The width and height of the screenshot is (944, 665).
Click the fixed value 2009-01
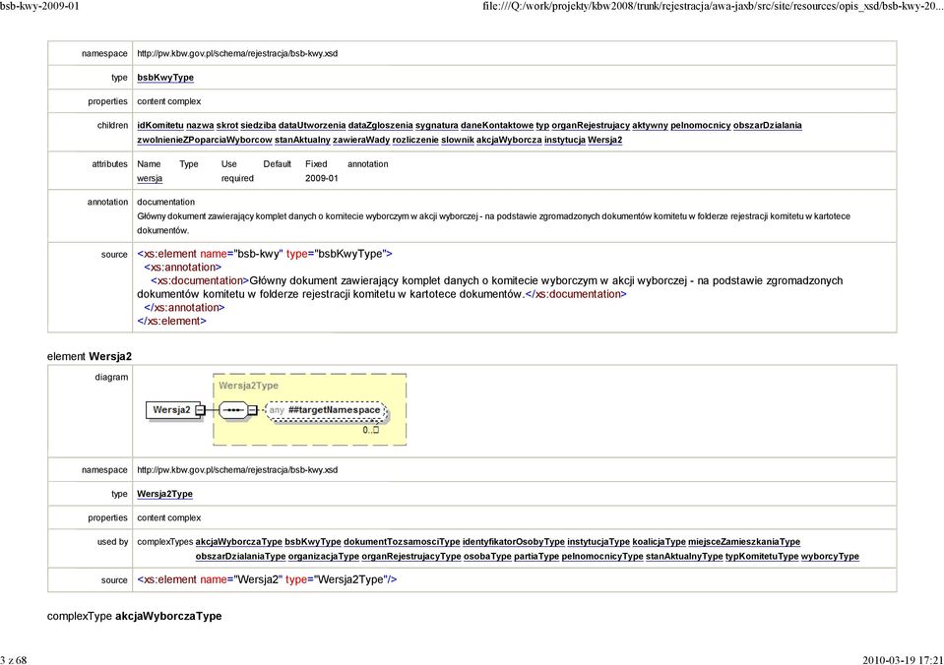pyautogui.click(x=322, y=178)
